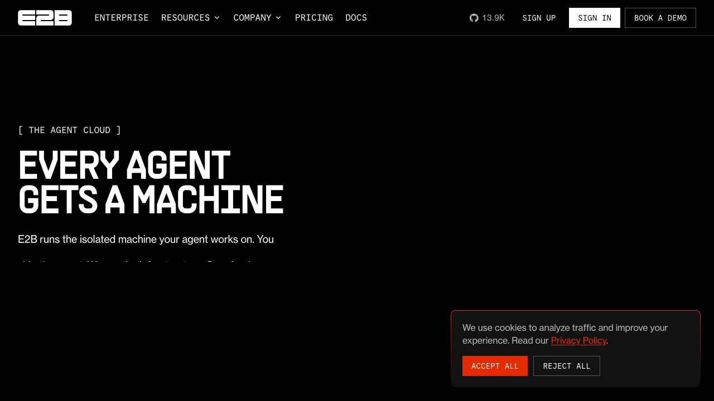Viewport: 714px width, 401px height.
Task: Click Sign Up in the header
Action: pyautogui.click(x=539, y=18)
